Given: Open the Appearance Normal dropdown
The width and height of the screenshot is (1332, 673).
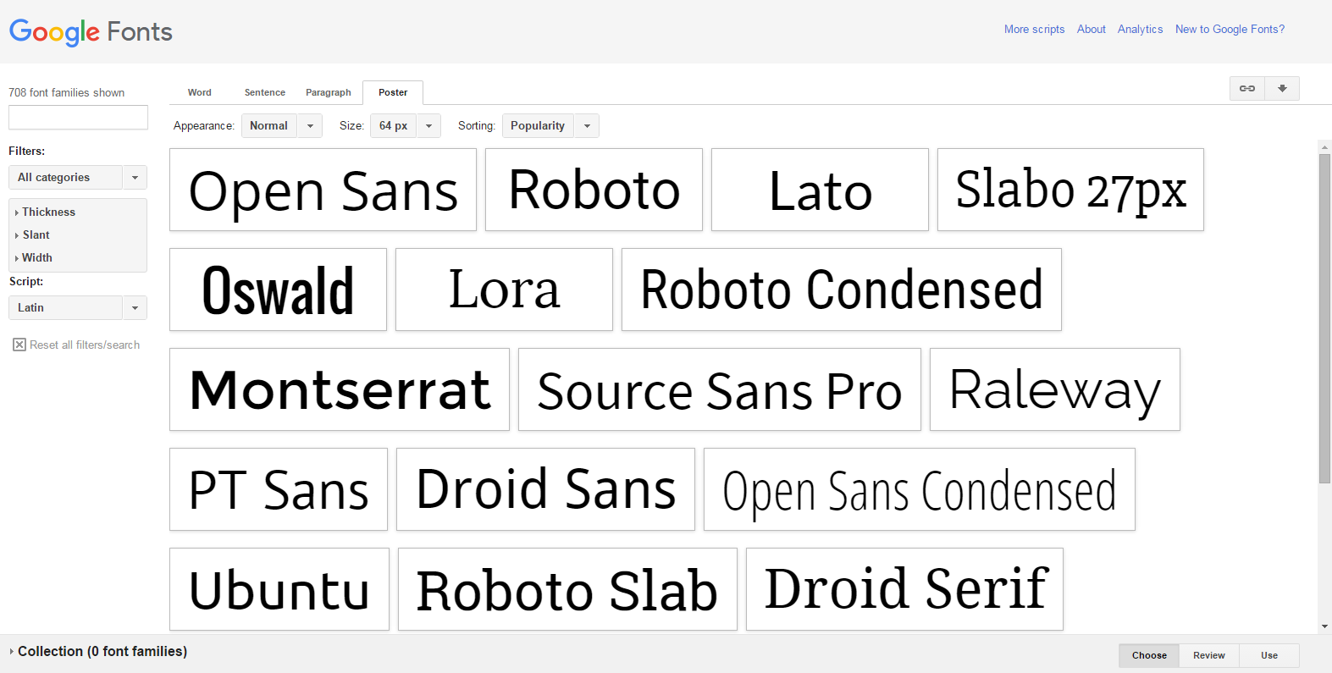Looking at the screenshot, I should pos(281,126).
